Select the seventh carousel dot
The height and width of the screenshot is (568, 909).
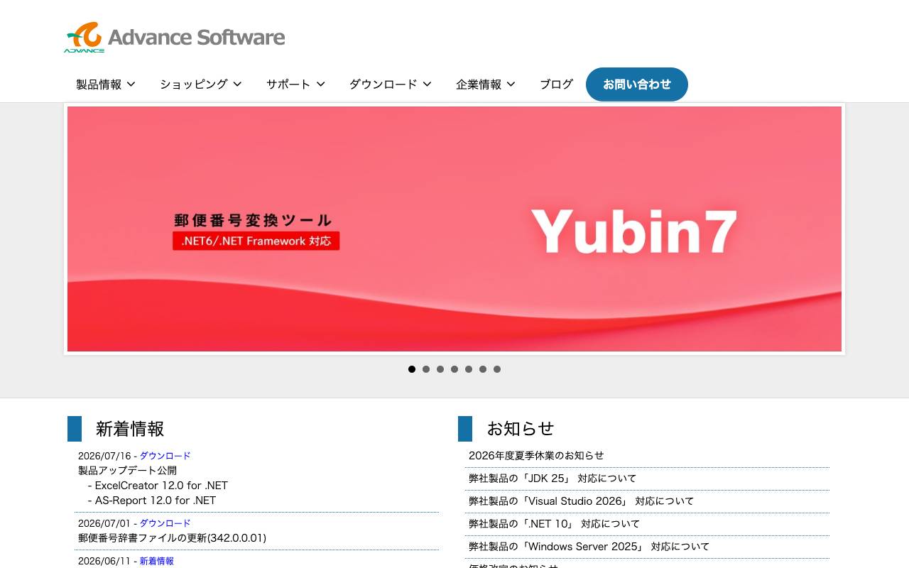click(497, 369)
